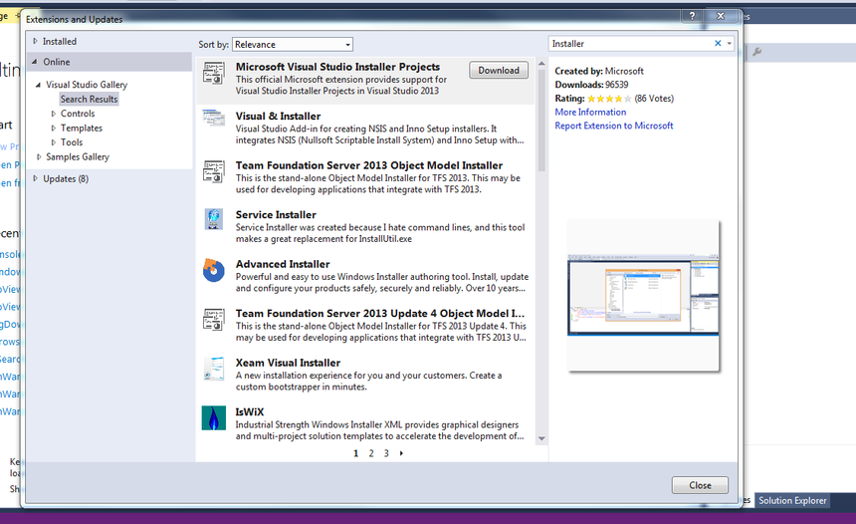
Task: Clear search text with the X icon
Action: [718, 44]
